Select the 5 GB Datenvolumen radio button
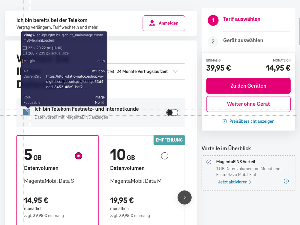Image resolution: width=300 pixels, height=225 pixels. point(78,156)
